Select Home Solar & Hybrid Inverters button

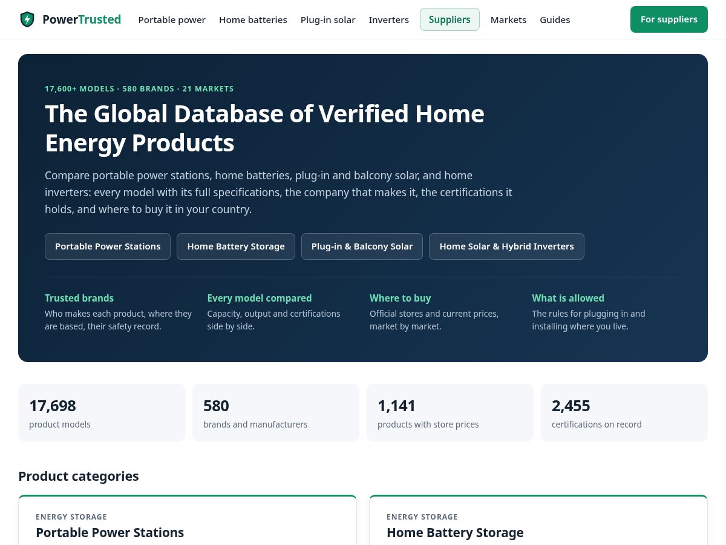point(506,246)
